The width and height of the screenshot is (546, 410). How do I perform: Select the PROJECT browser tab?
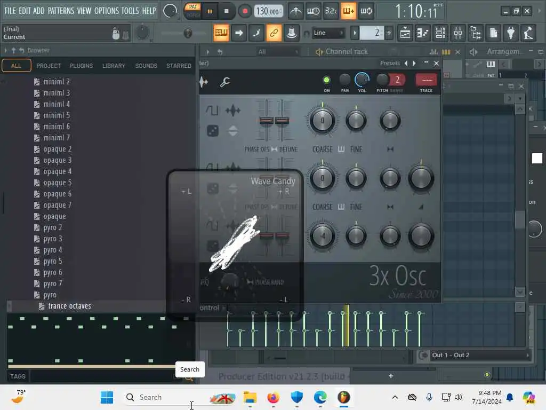49,66
